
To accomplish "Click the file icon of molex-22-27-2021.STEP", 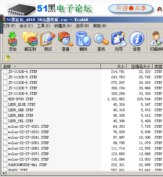I will 5,126.
